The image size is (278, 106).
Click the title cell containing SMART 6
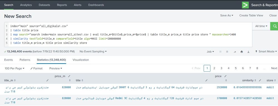click(139, 87)
